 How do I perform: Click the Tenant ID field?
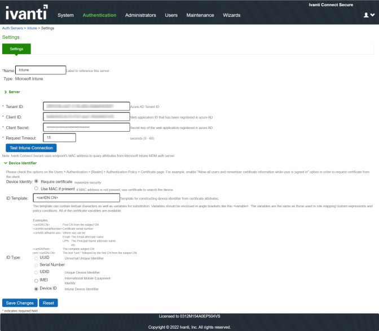86,106
